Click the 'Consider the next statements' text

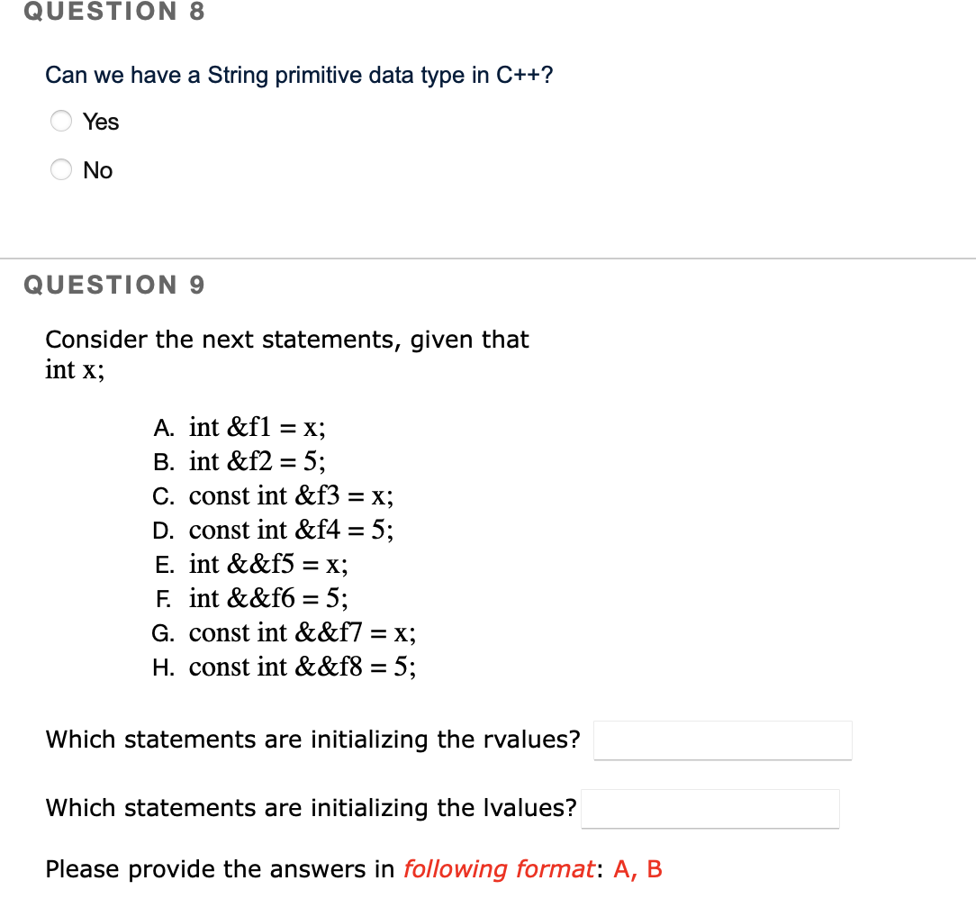click(287, 340)
